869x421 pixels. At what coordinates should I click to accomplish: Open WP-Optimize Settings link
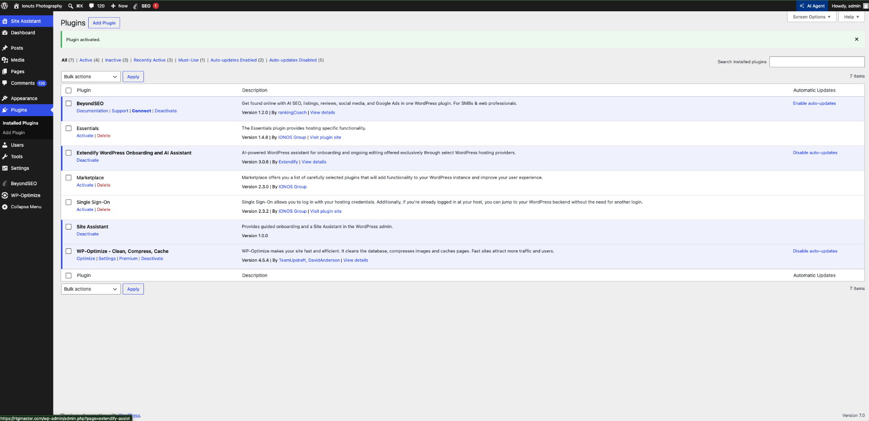pos(107,259)
